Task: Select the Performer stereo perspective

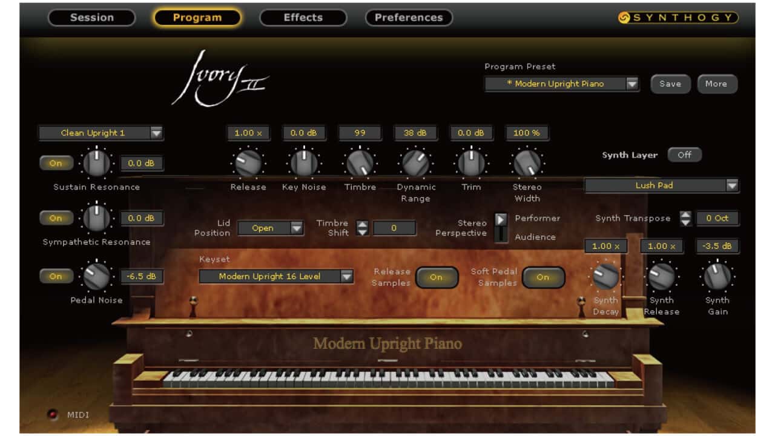Action: point(538,218)
